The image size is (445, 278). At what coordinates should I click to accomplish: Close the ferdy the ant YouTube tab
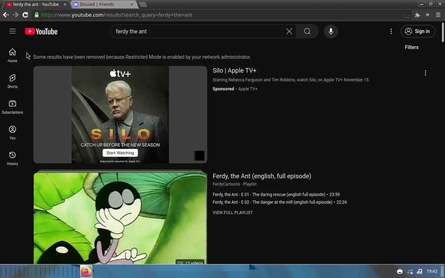[x=65, y=5]
